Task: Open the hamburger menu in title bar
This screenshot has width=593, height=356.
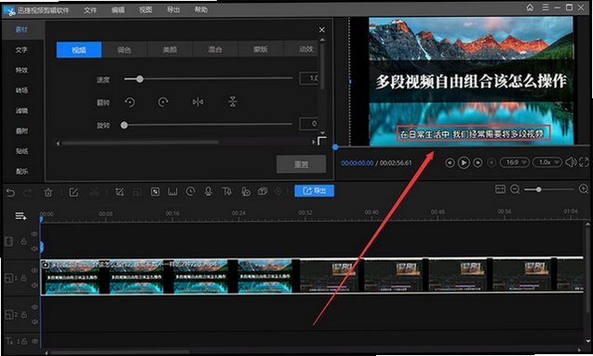Action: pos(546,7)
